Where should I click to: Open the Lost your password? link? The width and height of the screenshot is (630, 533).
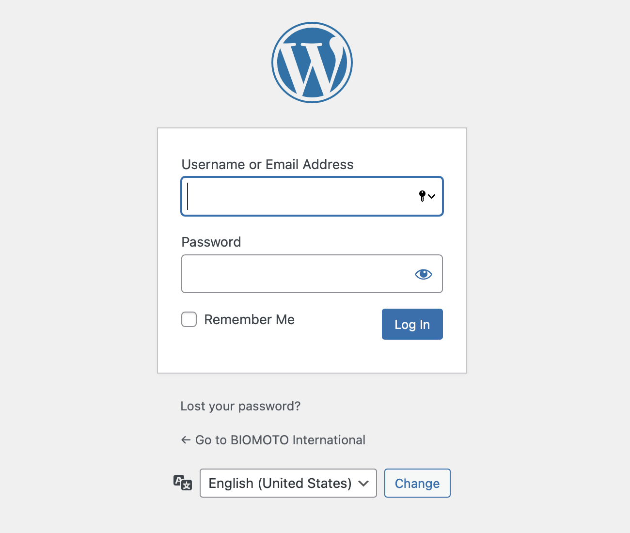point(240,406)
